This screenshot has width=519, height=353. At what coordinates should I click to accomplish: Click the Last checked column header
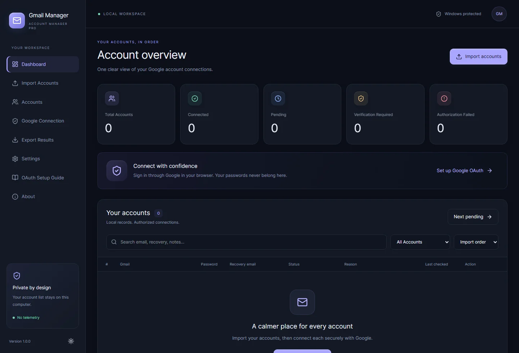pyautogui.click(x=436, y=264)
